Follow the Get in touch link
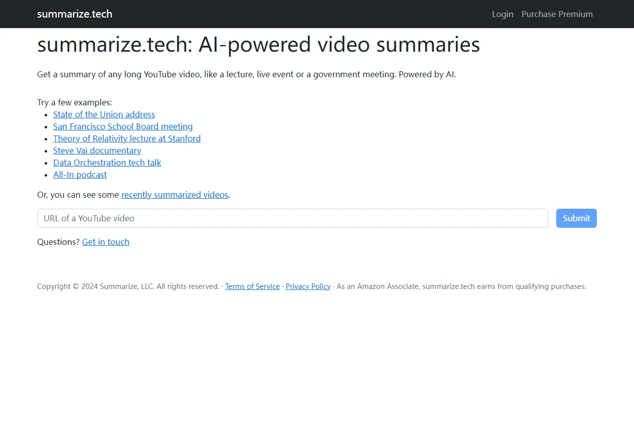The height and width of the screenshot is (445, 634). [x=106, y=242]
